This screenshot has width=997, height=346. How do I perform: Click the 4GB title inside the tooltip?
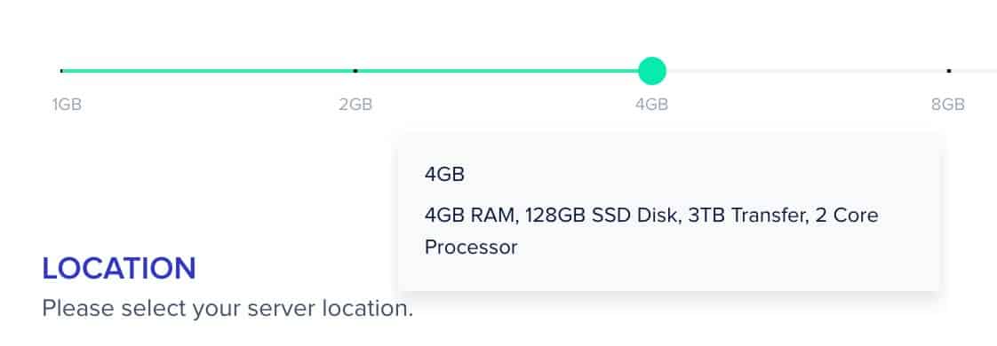pos(444,175)
